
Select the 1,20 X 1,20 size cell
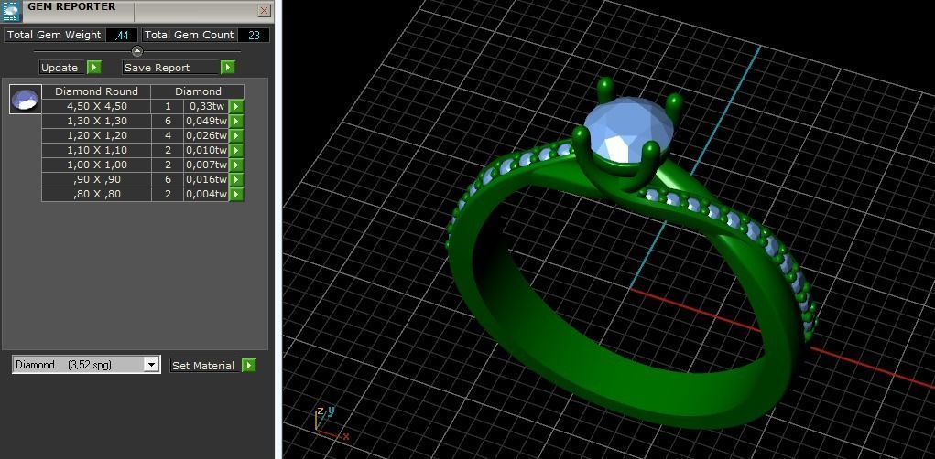(96, 135)
